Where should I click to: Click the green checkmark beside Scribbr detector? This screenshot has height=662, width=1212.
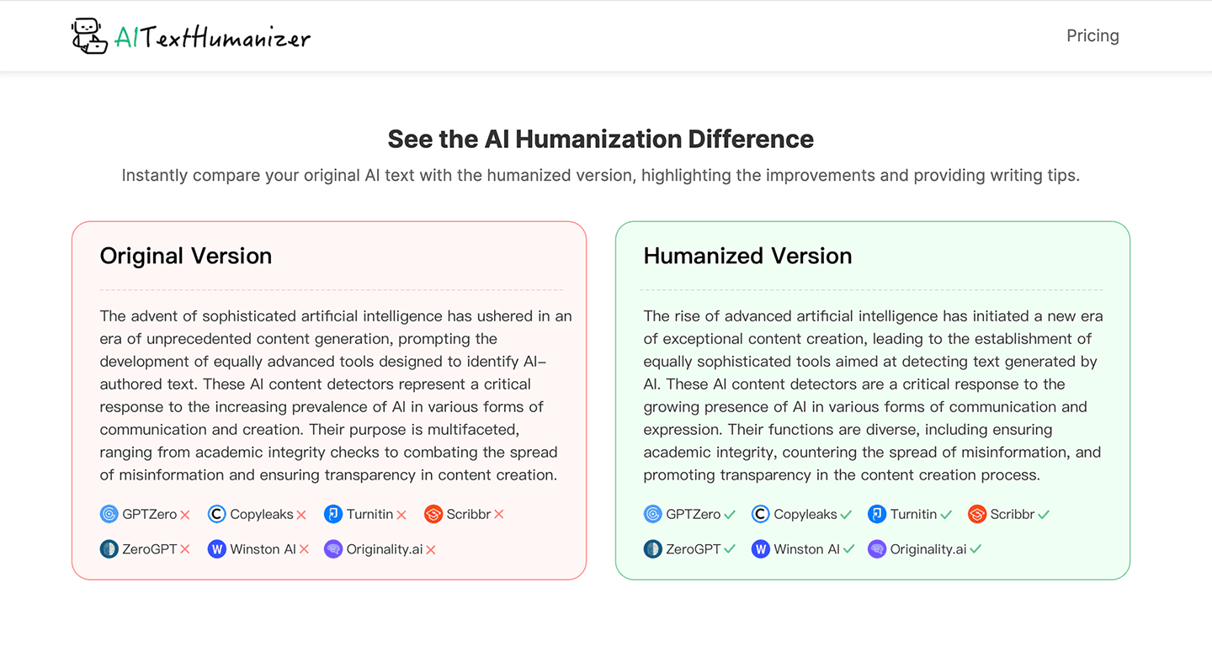pyautogui.click(x=1043, y=514)
